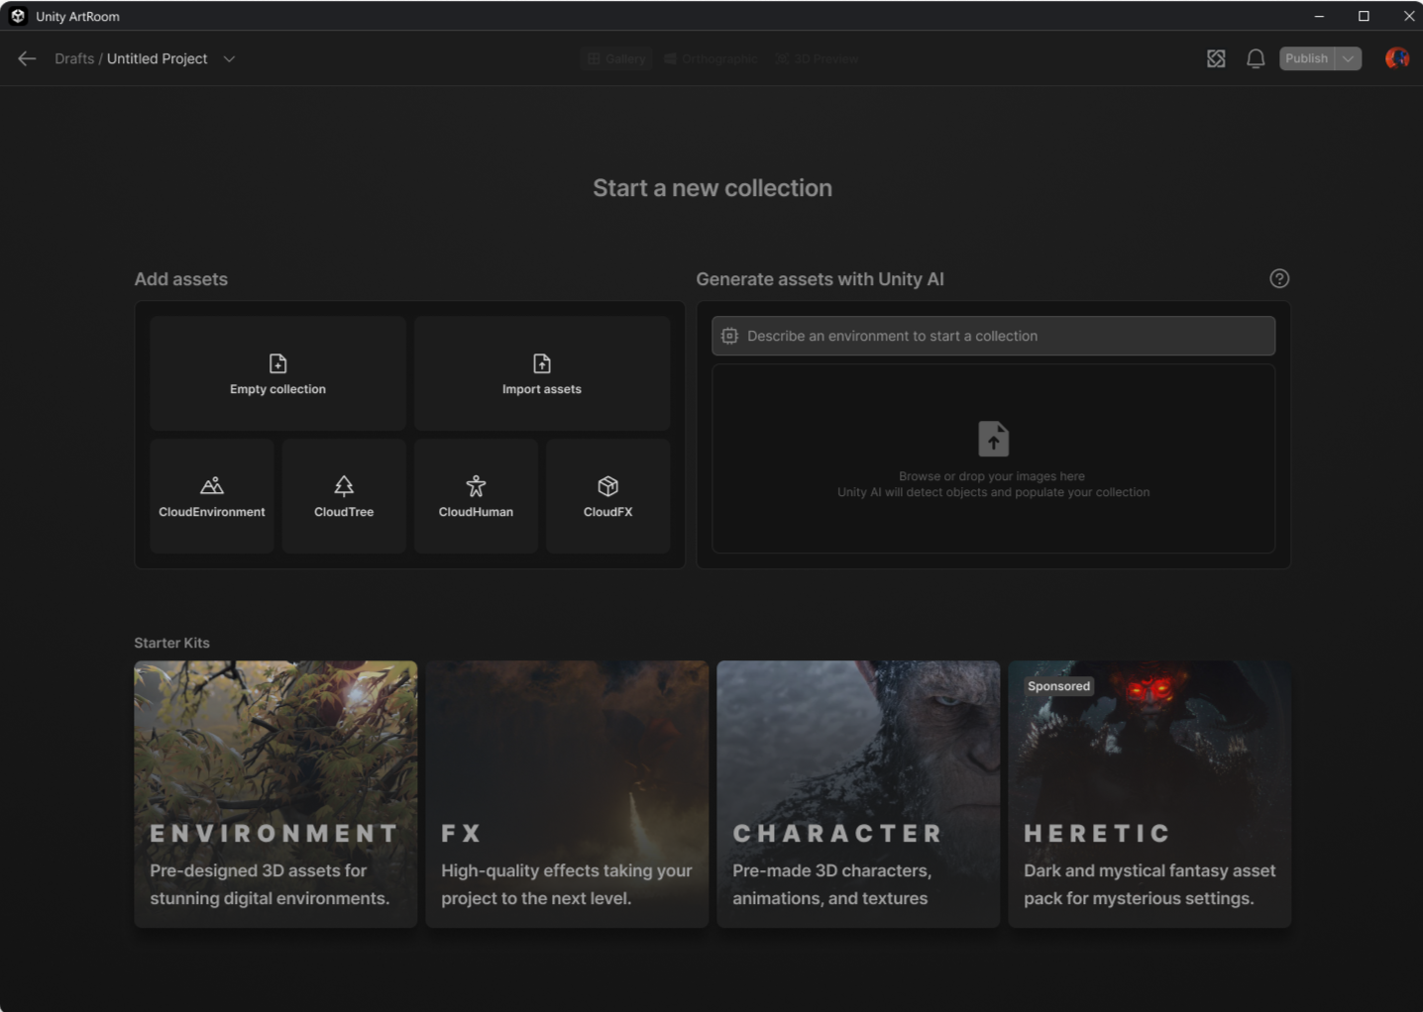1423x1012 pixels.
Task: Switch to the Gallery tab
Action: click(616, 59)
